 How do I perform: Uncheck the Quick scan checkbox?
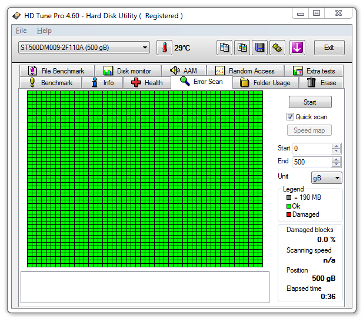click(290, 117)
